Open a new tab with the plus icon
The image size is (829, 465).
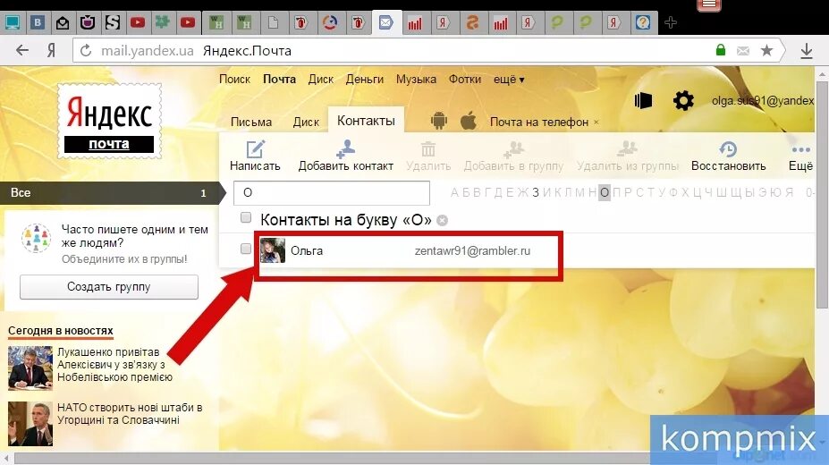671,22
